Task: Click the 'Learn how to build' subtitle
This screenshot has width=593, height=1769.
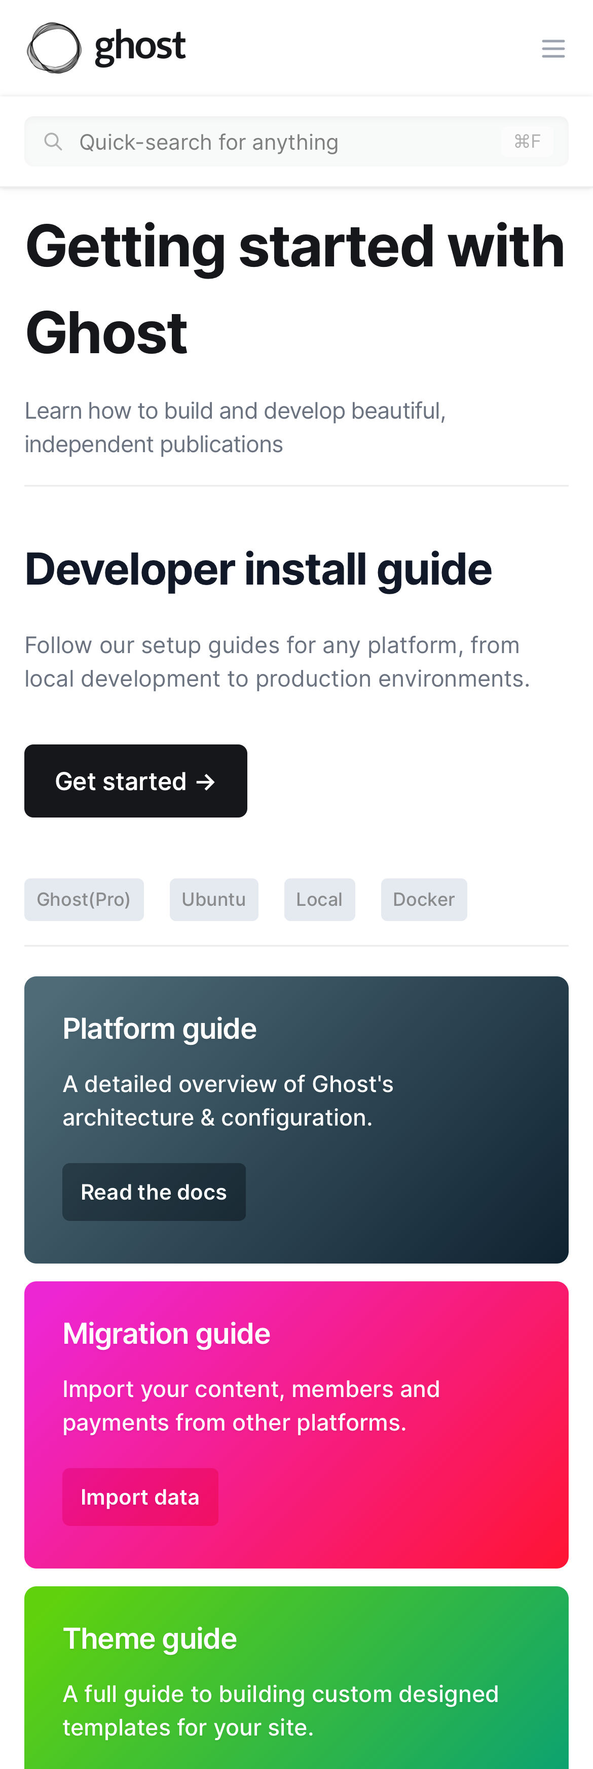Action: click(235, 427)
